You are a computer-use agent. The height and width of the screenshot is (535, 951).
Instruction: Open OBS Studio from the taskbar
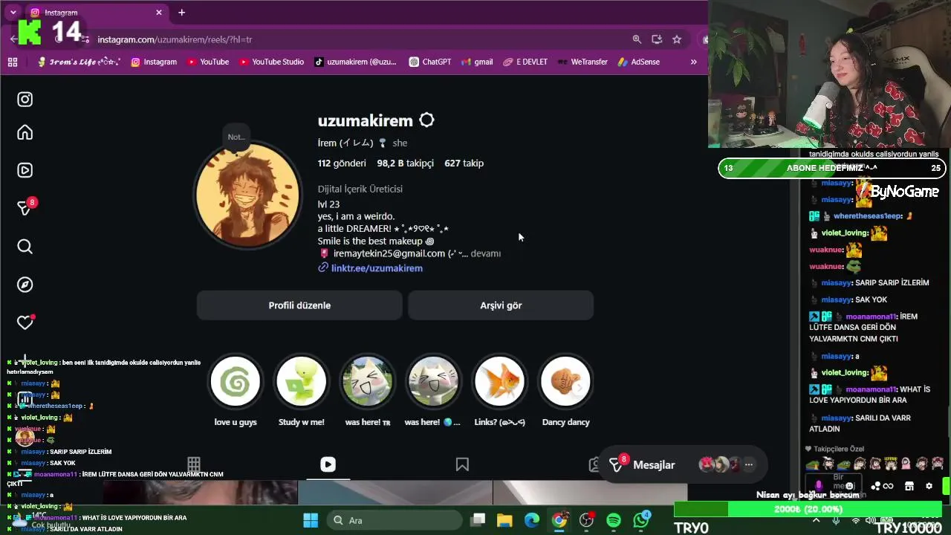click(587, 520)
